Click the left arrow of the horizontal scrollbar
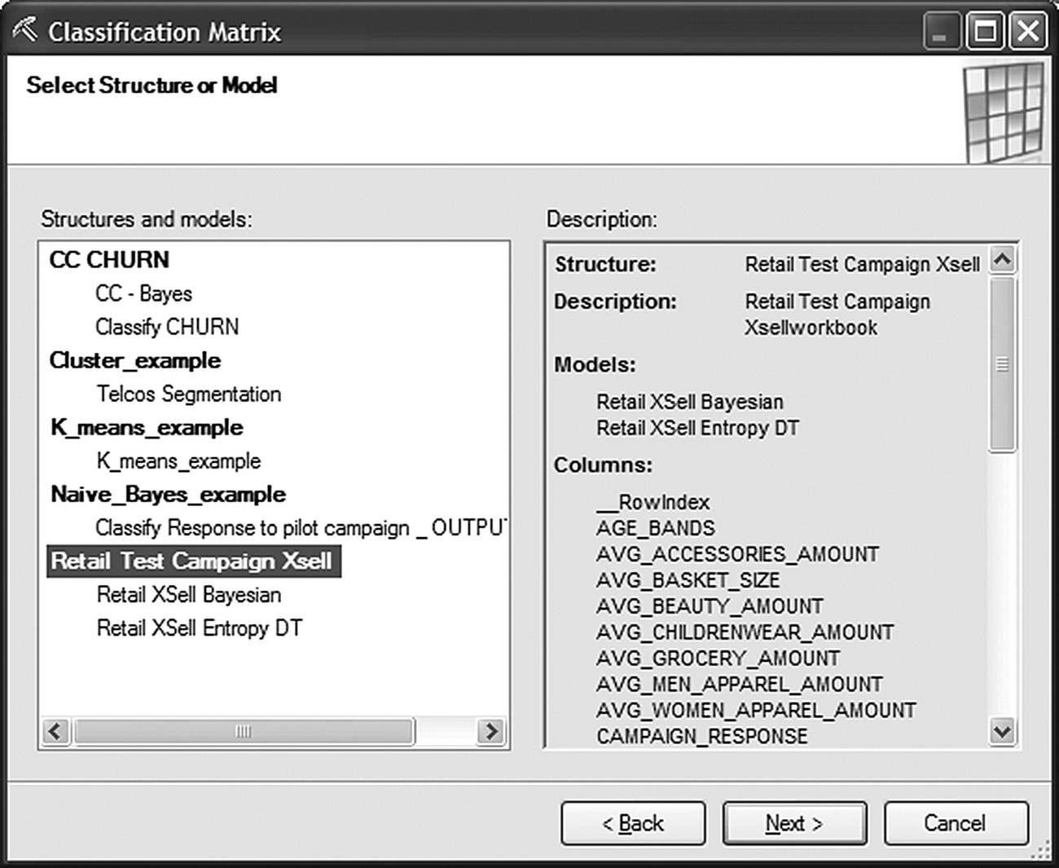 click(x=55, y=731)
